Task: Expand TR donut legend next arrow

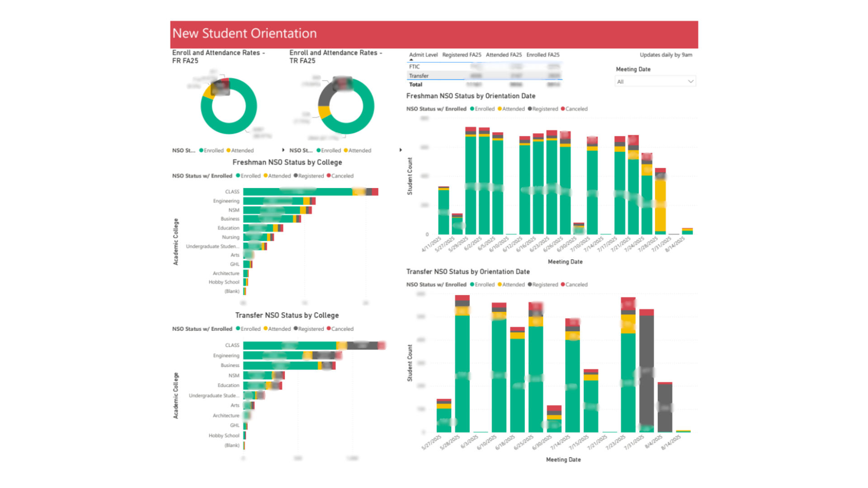Action: pos(401,150)
